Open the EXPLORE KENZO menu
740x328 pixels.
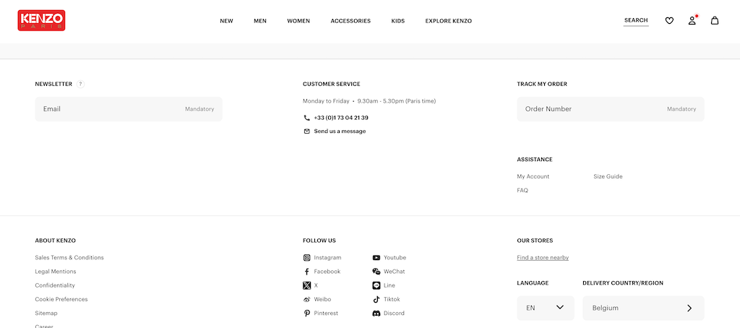pos(448,21)
